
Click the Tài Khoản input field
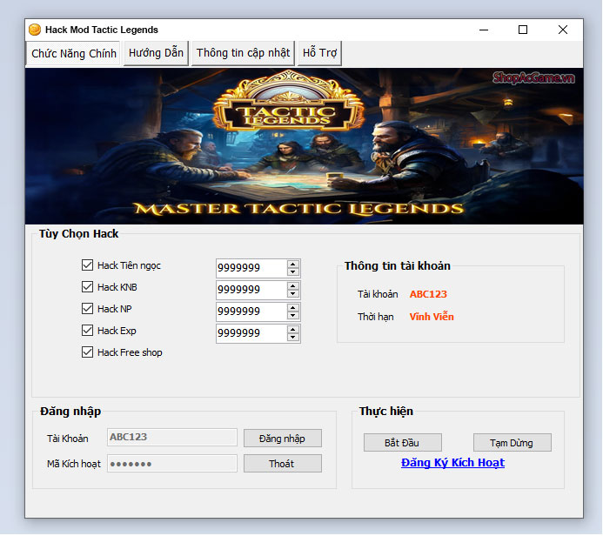[x=172, y=438]
